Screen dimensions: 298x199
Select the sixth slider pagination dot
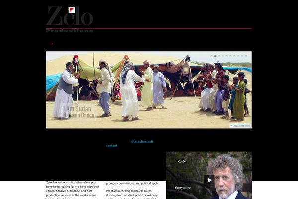click(230, 56)
